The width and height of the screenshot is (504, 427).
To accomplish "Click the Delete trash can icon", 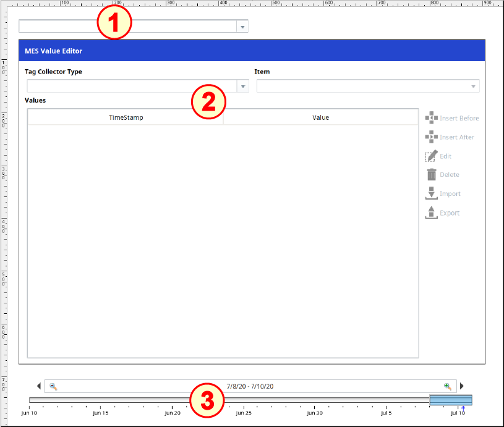I will pos(431,175).
